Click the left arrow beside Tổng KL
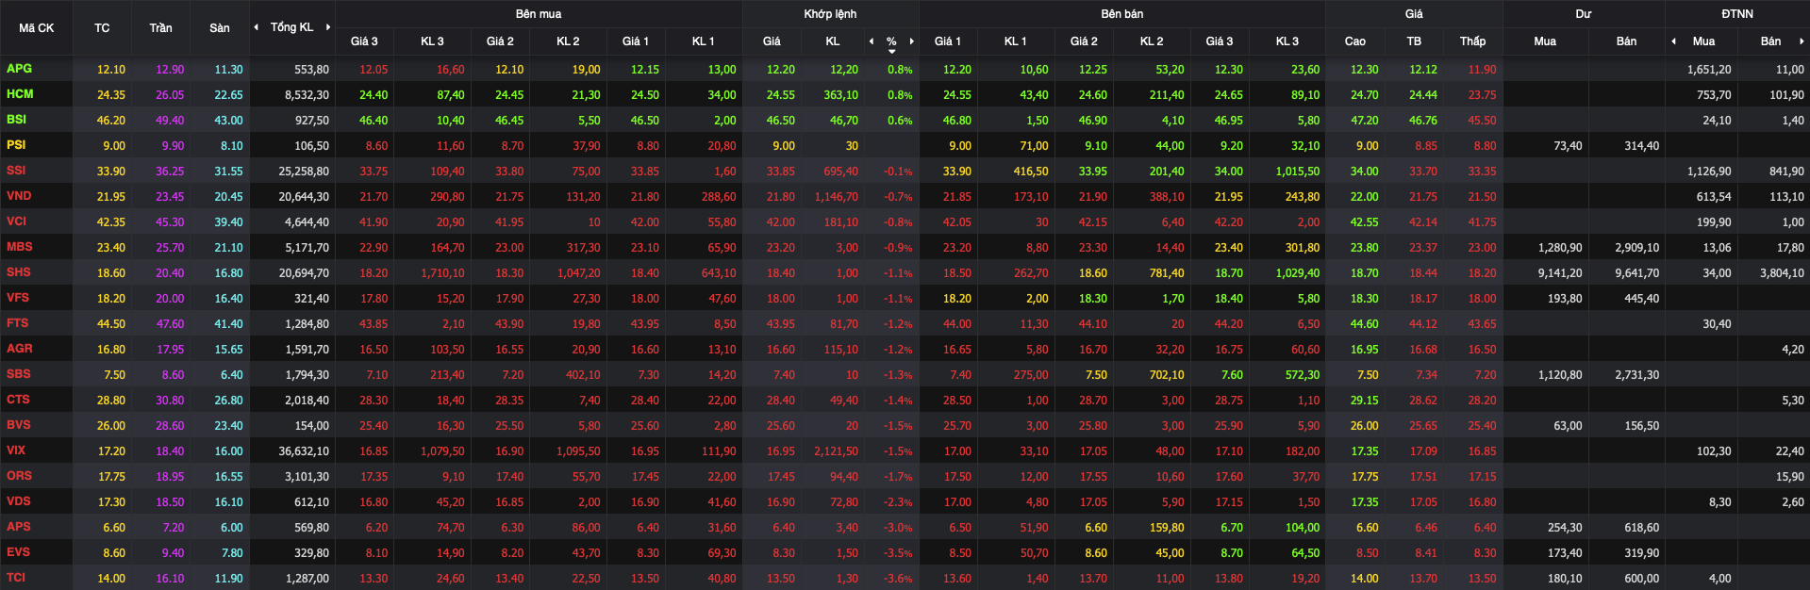 tap(257, 27)
